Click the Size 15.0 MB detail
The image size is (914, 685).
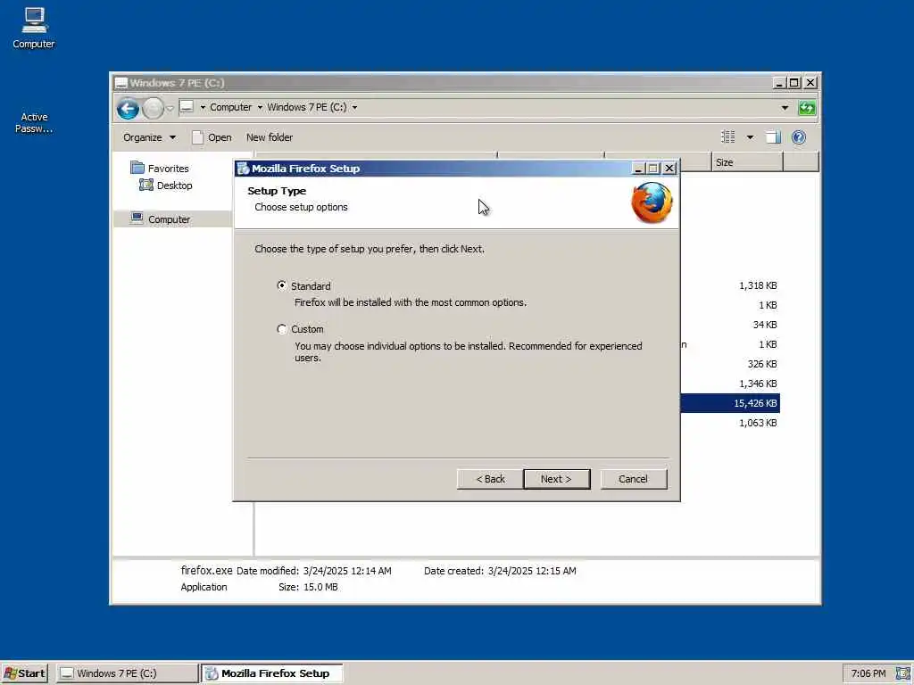point(308,587)
